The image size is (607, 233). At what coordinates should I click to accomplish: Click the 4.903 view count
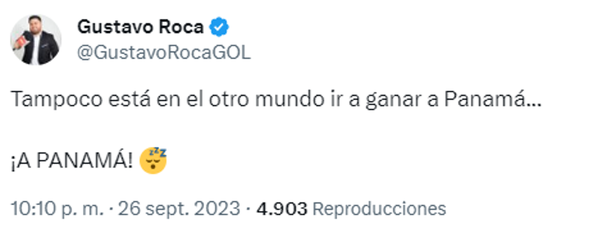(282, 208)
